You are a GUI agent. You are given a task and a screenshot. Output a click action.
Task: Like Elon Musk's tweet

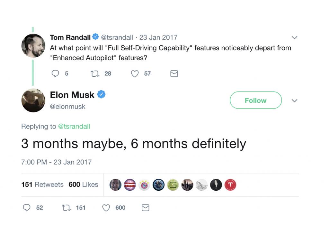click(106, 208)
